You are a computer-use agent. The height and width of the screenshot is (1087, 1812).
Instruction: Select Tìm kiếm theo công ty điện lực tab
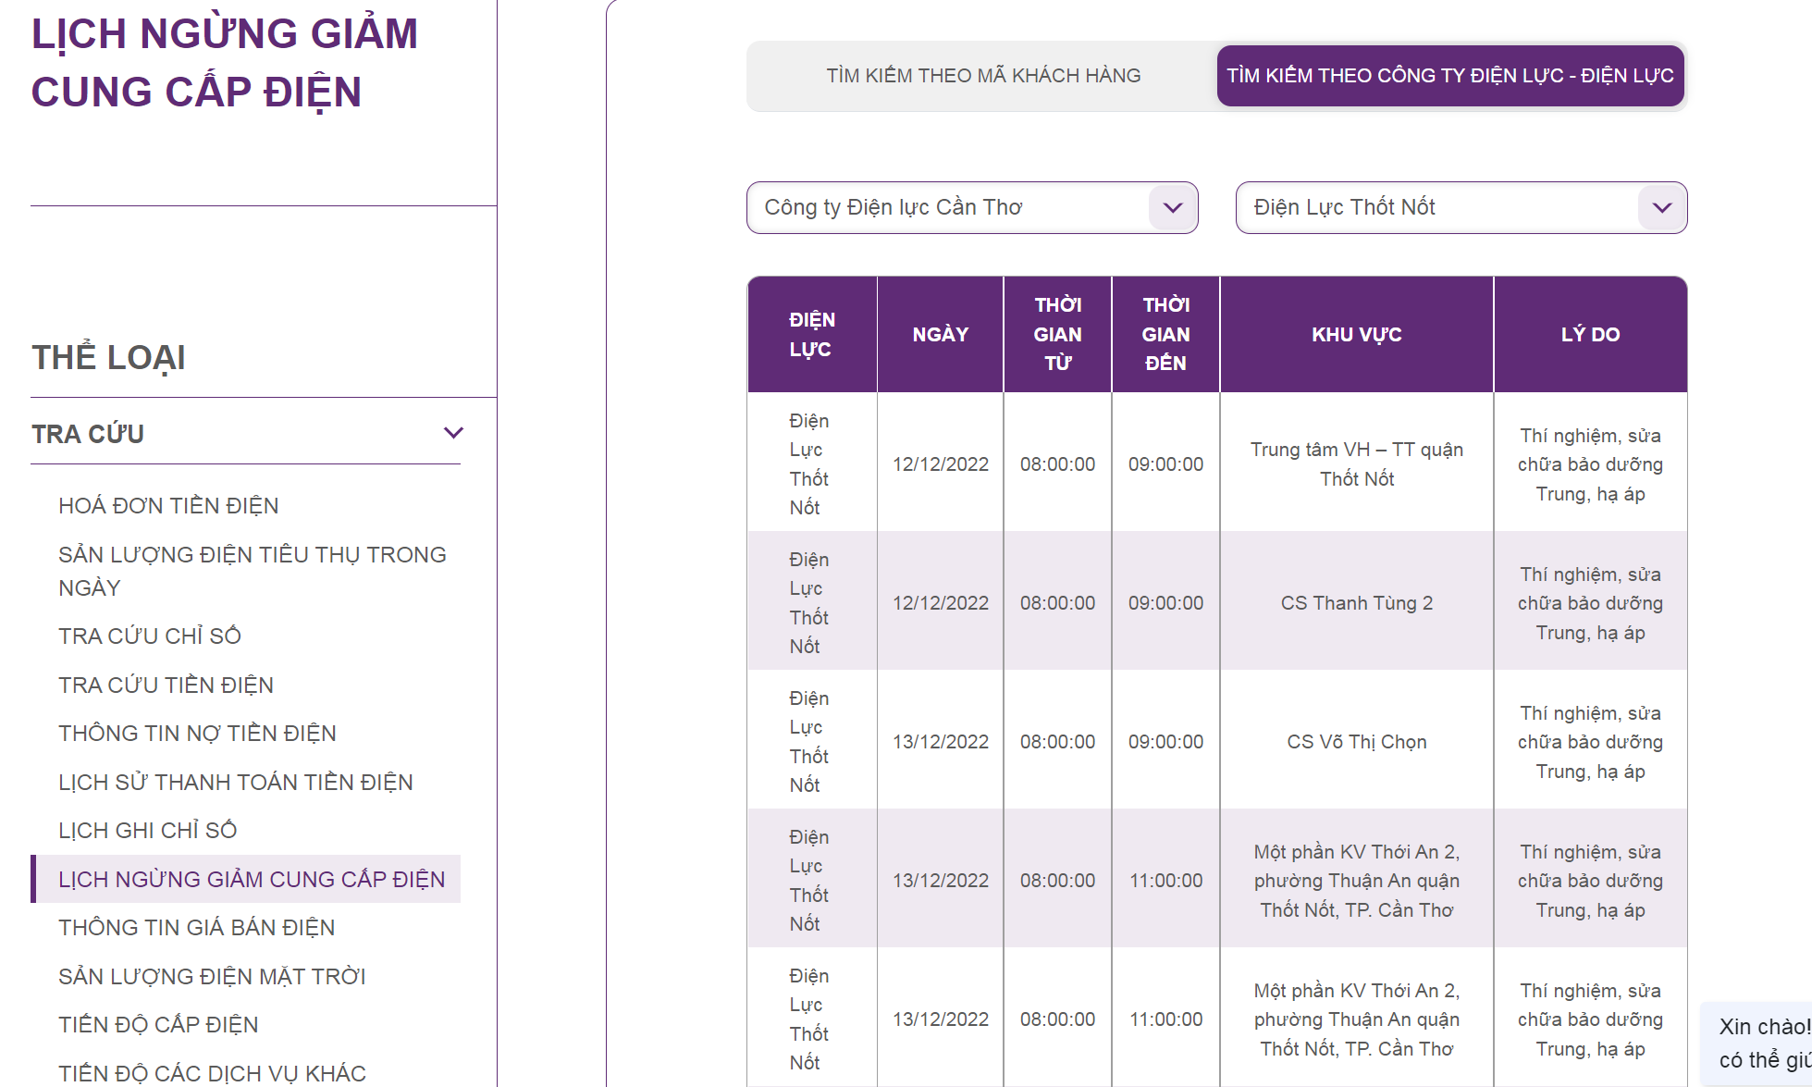[1449, 76]
